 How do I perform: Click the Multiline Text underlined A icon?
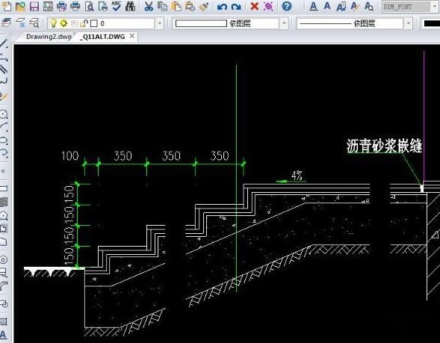[x=314, y=6]
